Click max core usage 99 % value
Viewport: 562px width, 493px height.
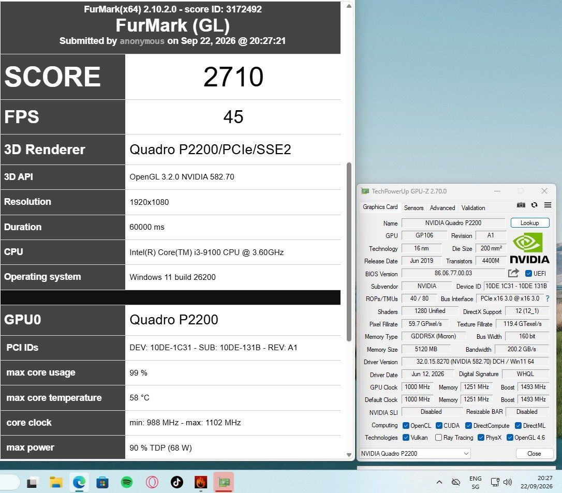click(x=138, y=372)
